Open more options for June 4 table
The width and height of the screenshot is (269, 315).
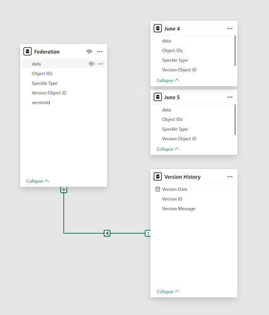coord(230,28)
